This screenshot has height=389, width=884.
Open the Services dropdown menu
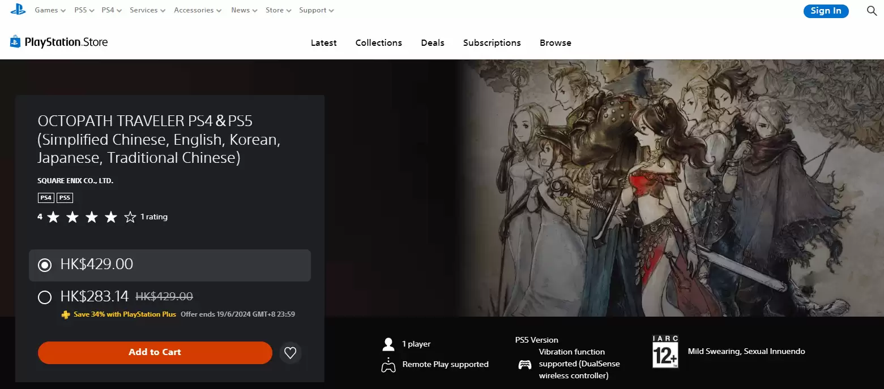click(147, 10)
